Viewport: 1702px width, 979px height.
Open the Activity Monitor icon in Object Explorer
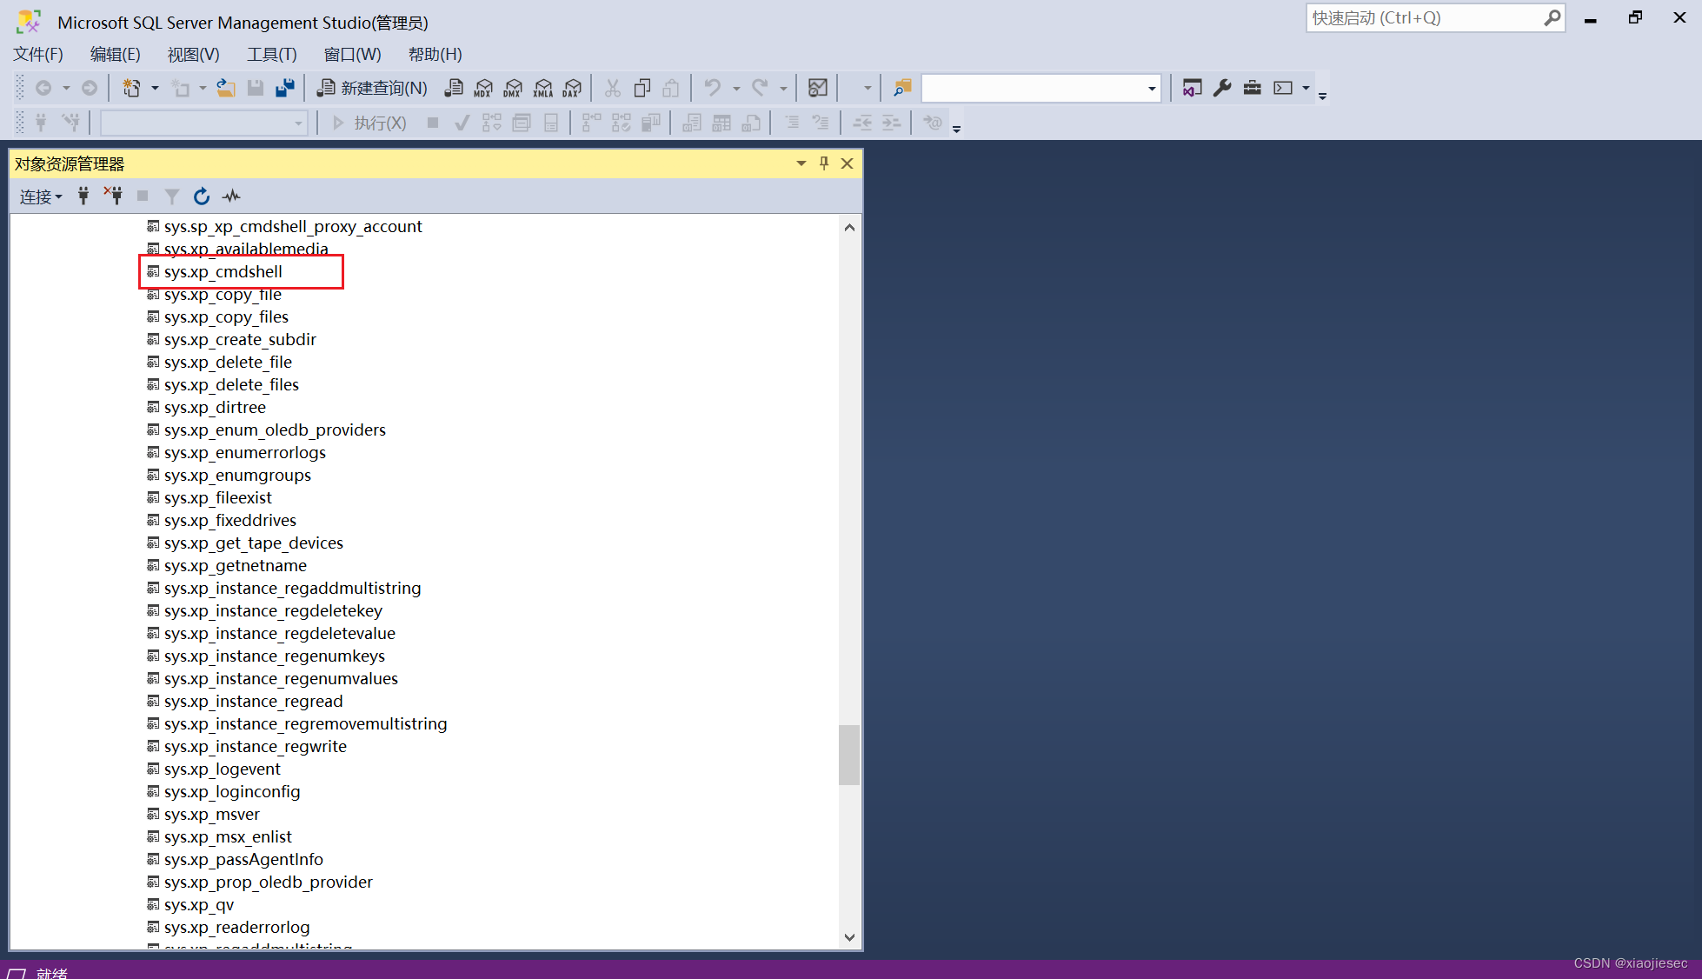(231, 196)
